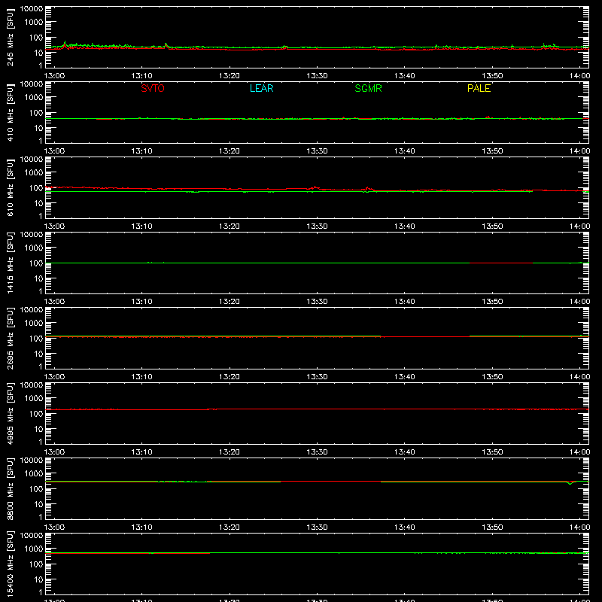
Task: Click 13:30 tick under the 245 MHz panel
Action: coord(317,76)
